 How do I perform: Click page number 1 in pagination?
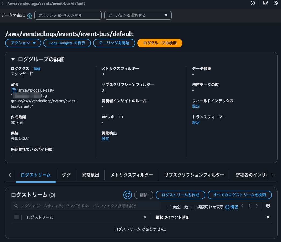coord(250,206)
